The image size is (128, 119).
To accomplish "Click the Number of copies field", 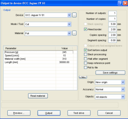I will 112,19.
